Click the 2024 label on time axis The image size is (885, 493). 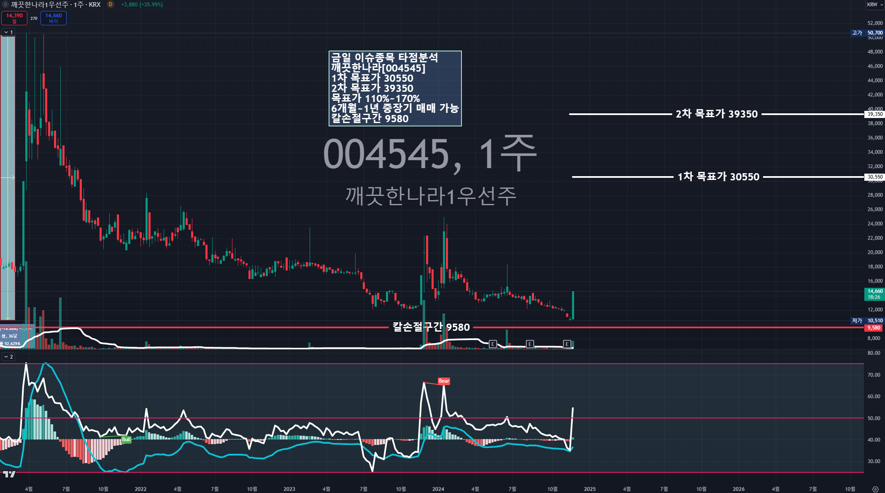coord(438,489)
